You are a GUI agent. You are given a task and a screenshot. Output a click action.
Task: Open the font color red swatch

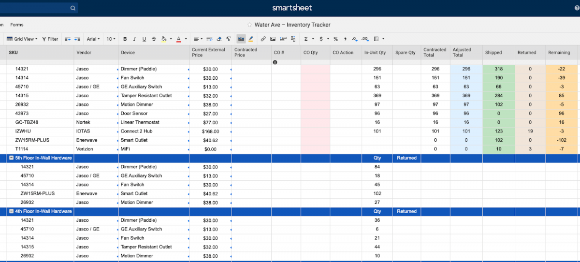pos(178,39)
